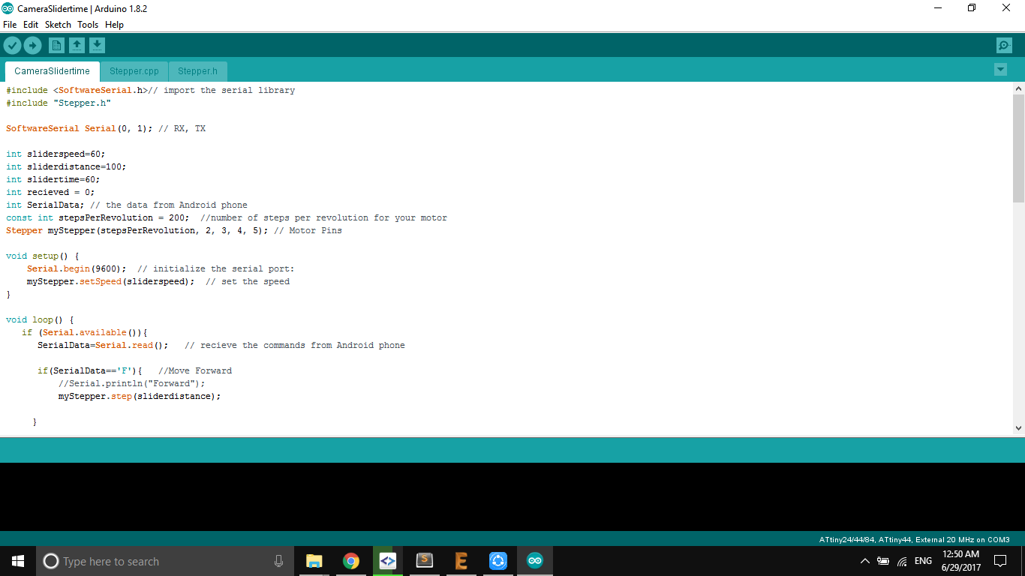Click the Cortana search box

[165, 561]
